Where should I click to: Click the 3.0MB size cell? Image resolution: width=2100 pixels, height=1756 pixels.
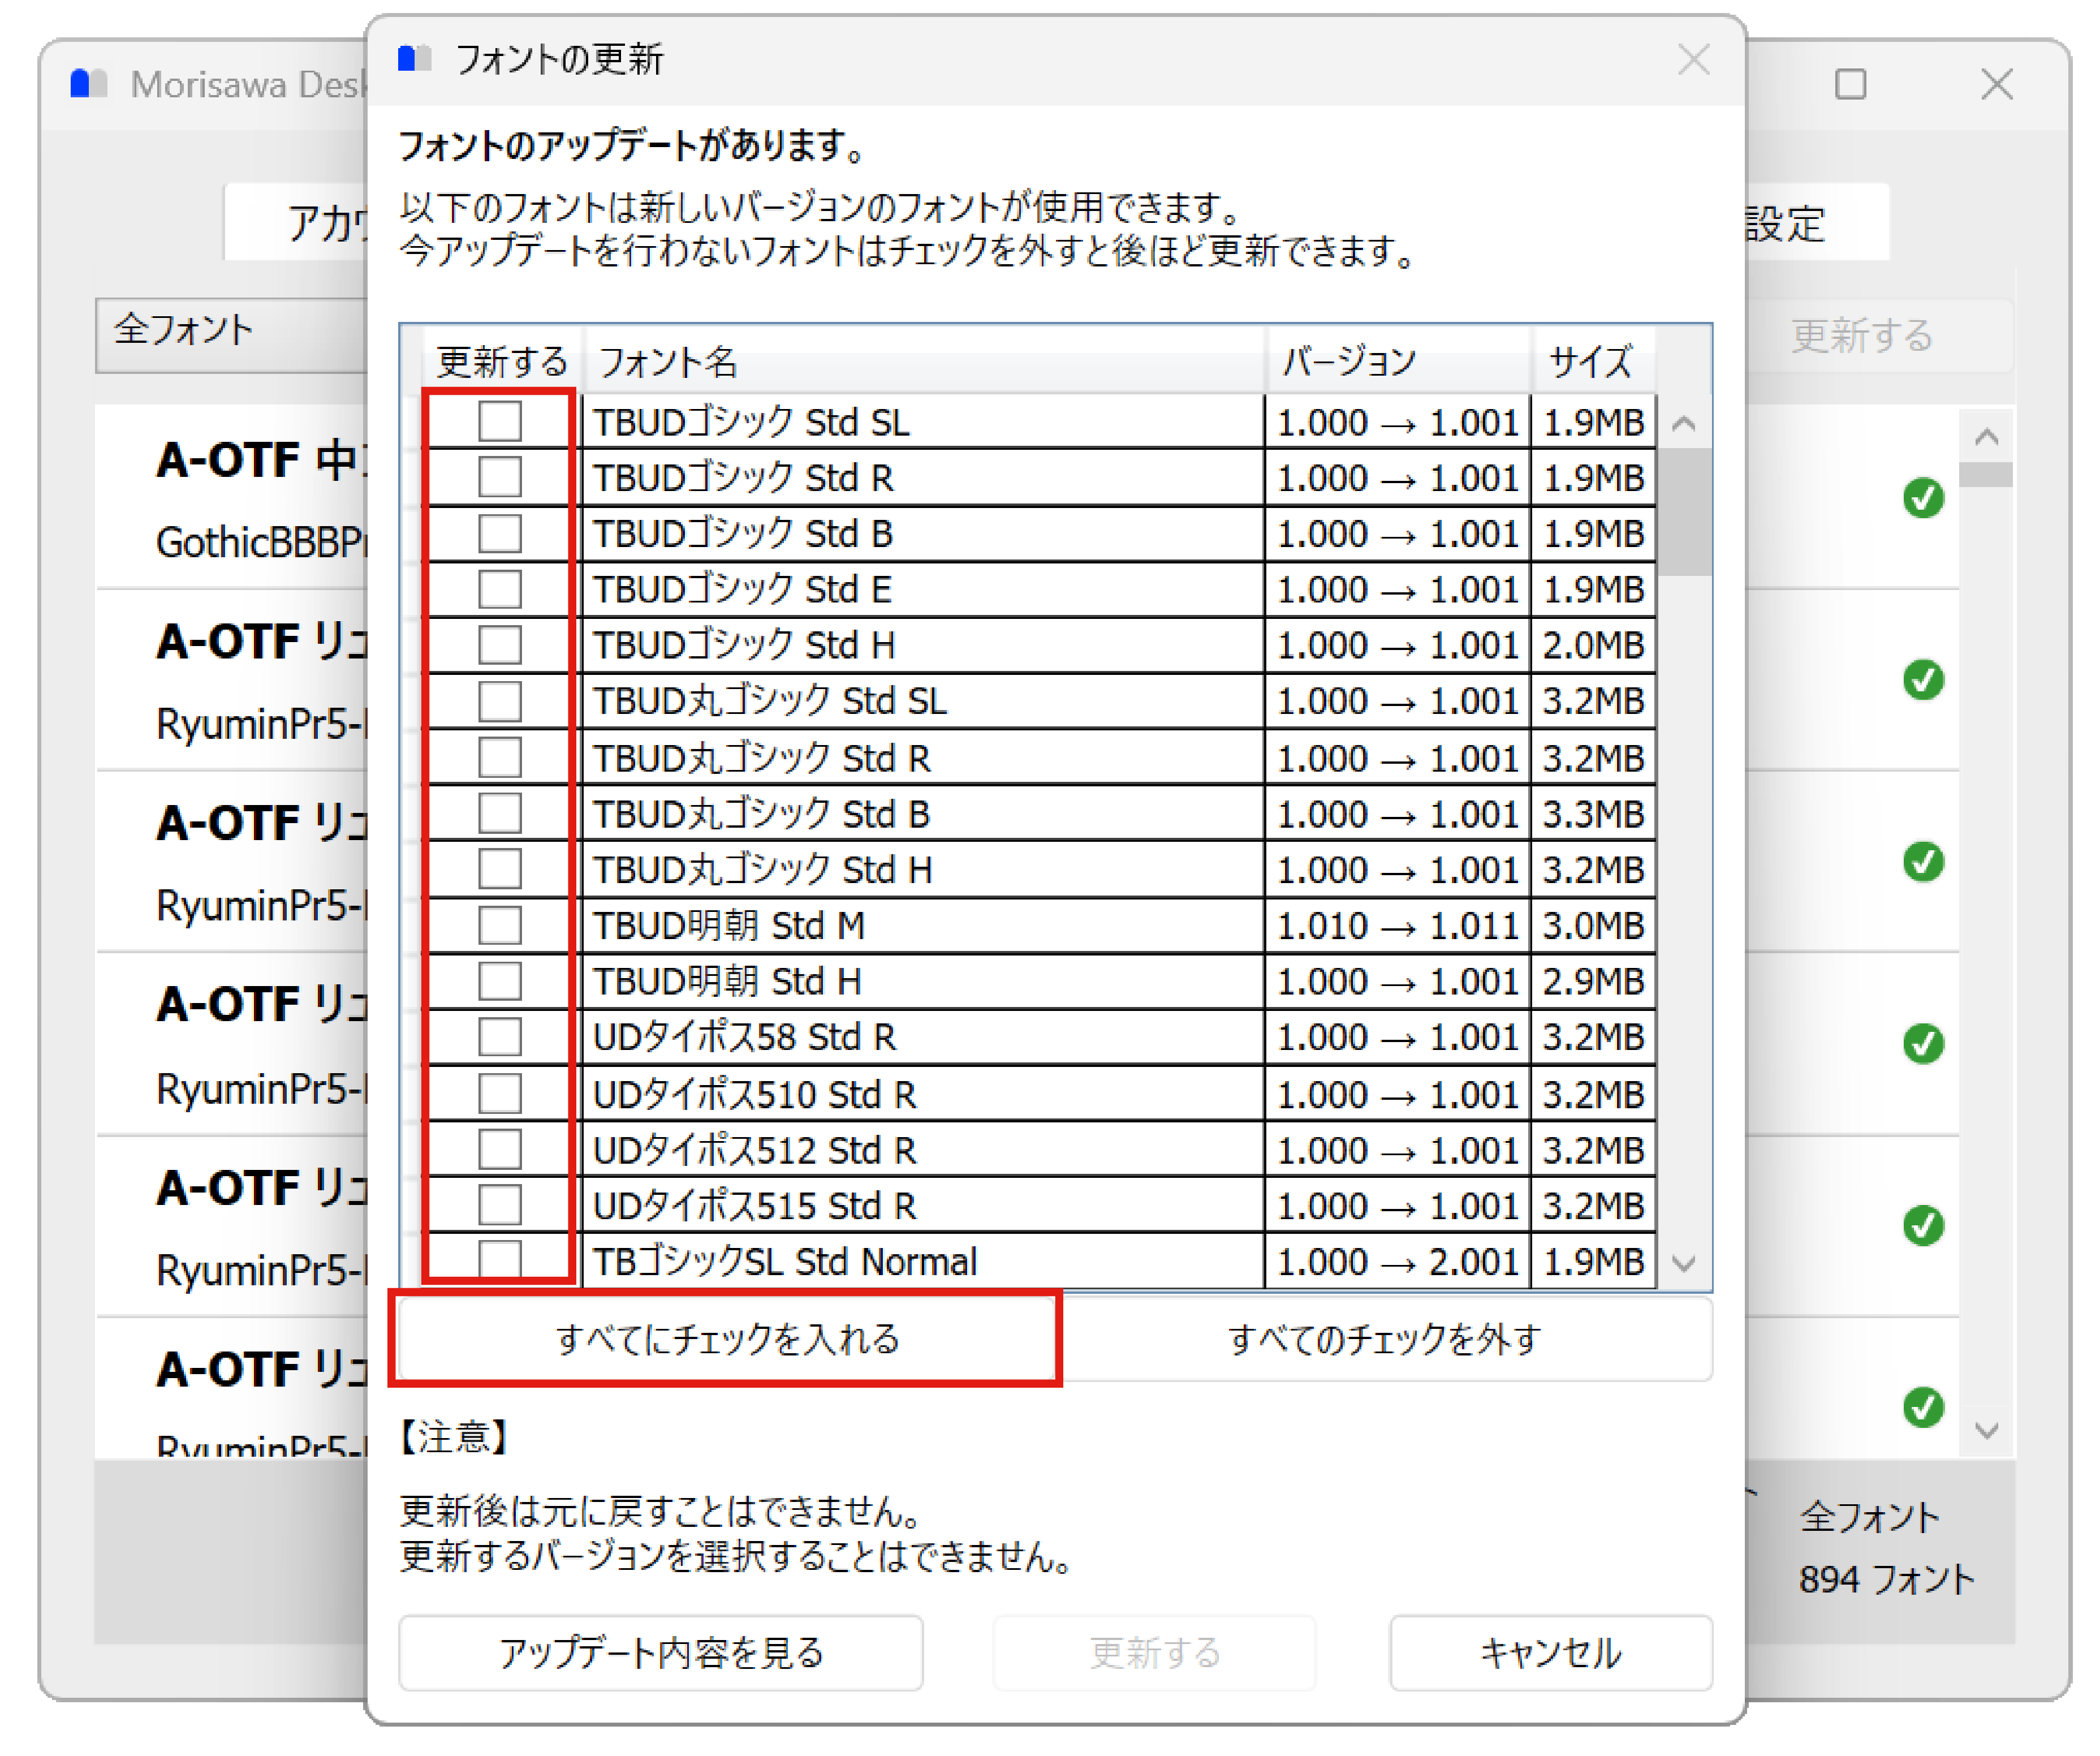point(1594,927)
